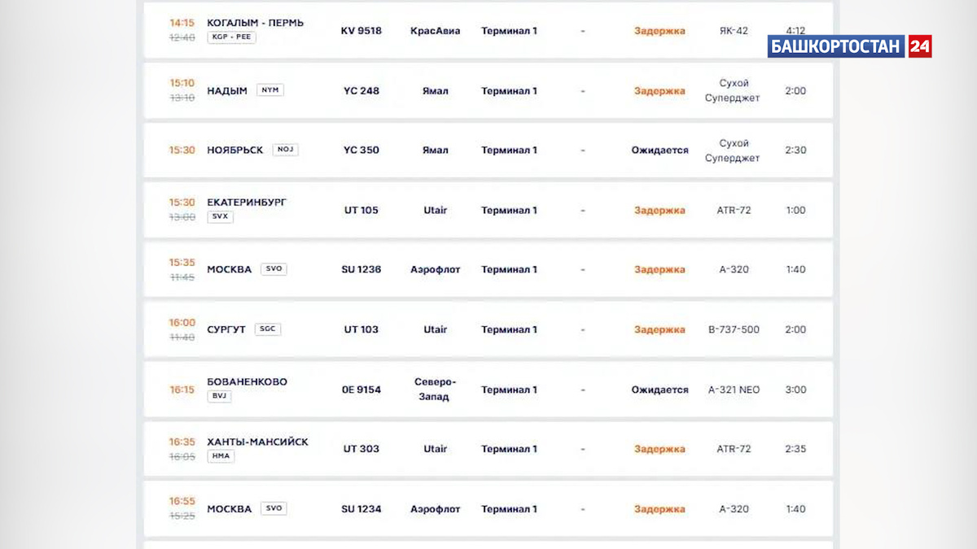Click the SVX airport code badge
This screenshot has height=549, width=977.
click(220, 217)
